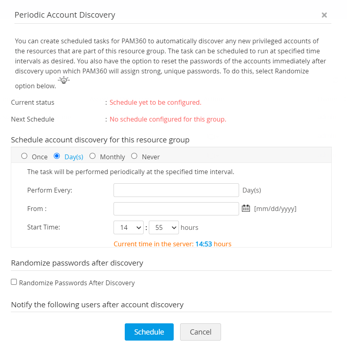Open the calendar date picker icon
Screen dimensions: 347x349
pyautogui.click(x=246, y=209)
